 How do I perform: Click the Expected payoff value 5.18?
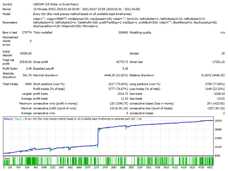coord(125,68)
